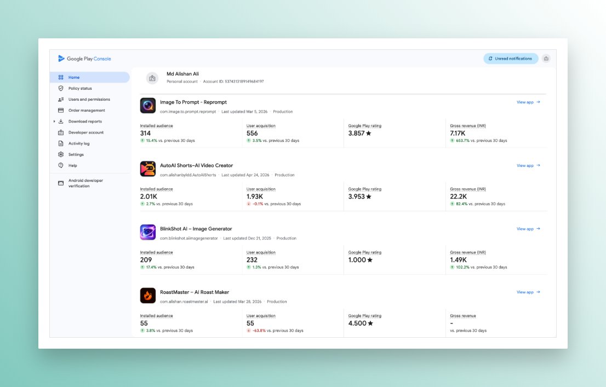606x387 pixels.
Task: Click the Image To Prompt - Reprompt title
Action: (193, 102)
